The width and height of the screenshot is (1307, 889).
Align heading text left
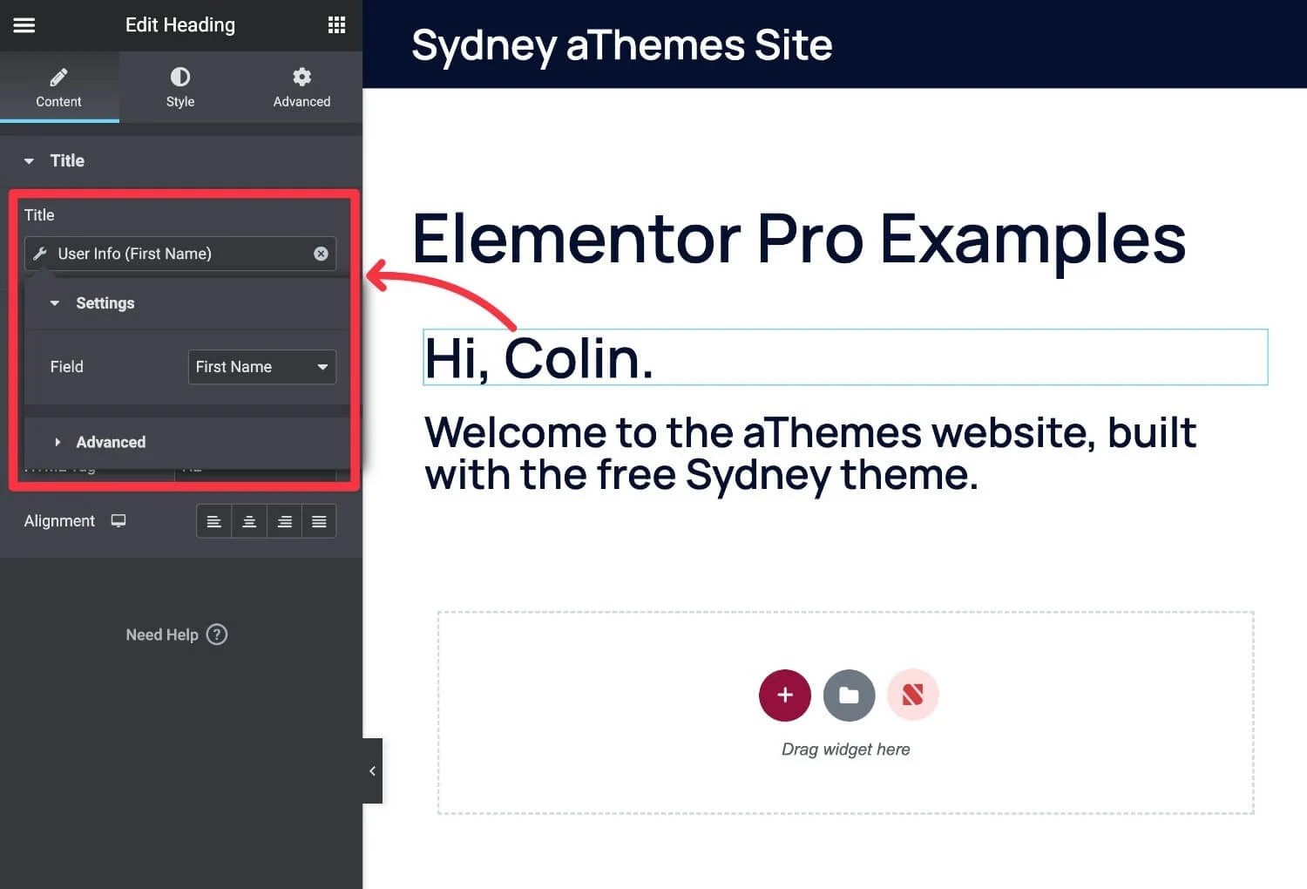(213, 521)
